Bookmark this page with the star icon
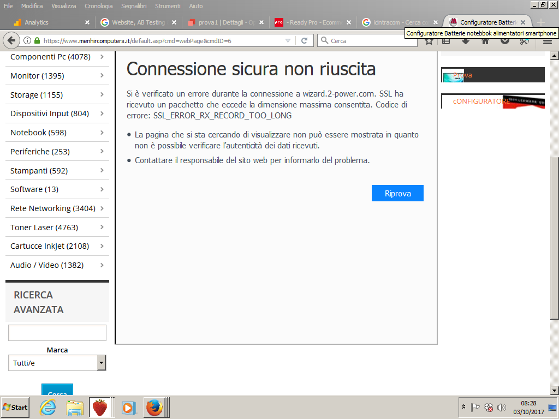Image resolution: width=559 pixels, height=419 pixels. 429,41
